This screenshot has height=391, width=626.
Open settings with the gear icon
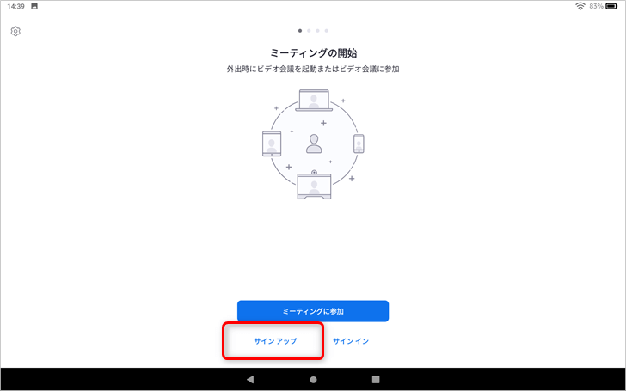click(x=15, y=32)
